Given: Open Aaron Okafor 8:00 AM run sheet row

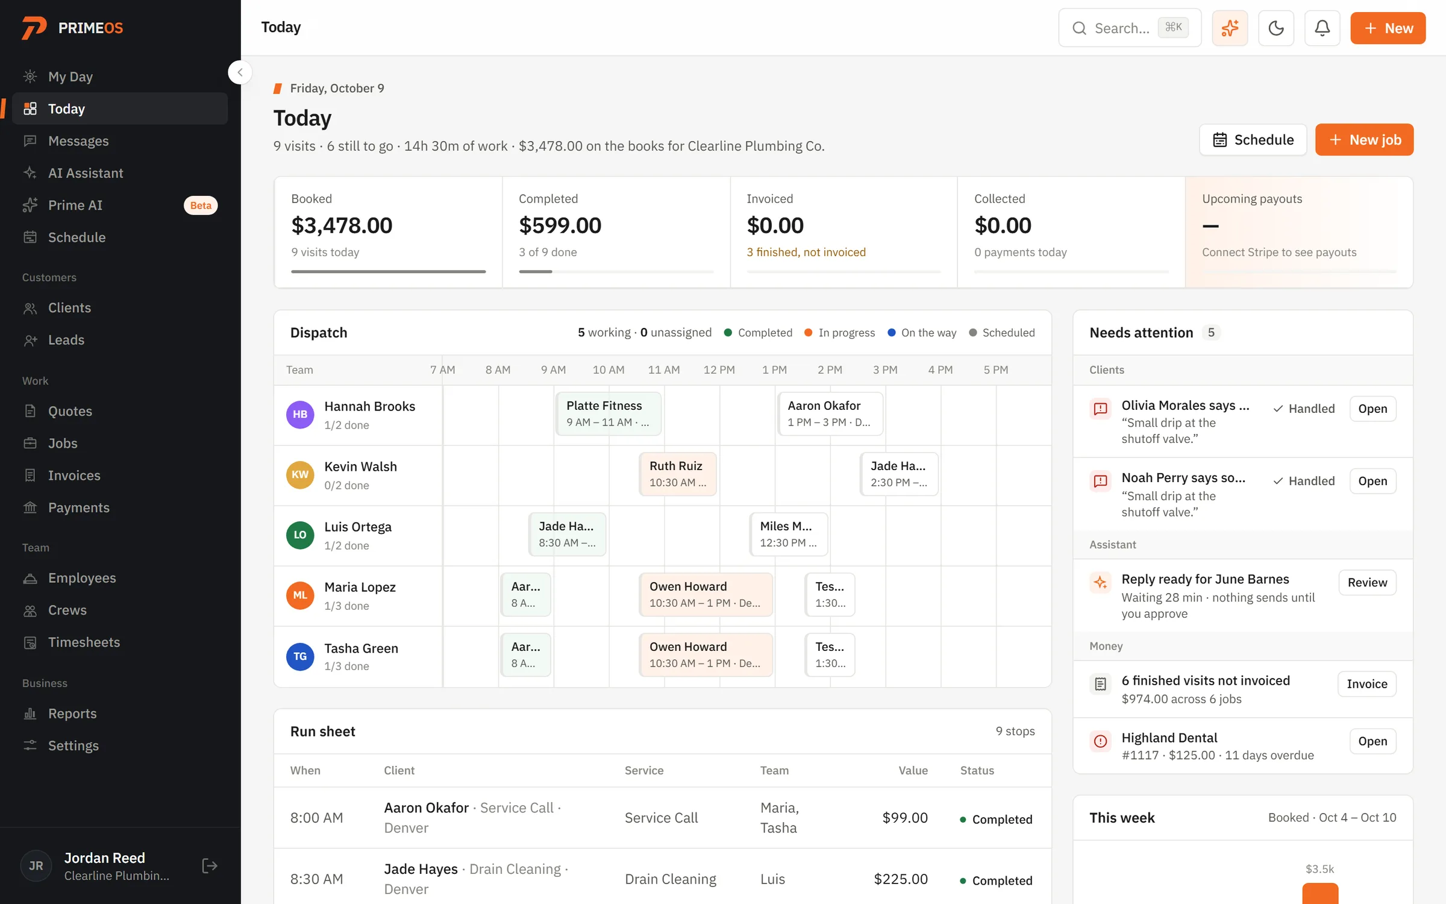Looking at the screenshot, I should pos(662,818).
